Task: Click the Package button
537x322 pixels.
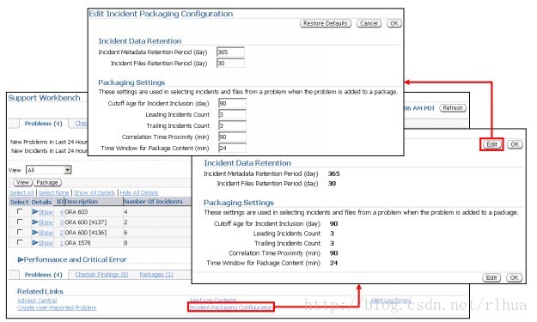Action: [x=47, y=183]
